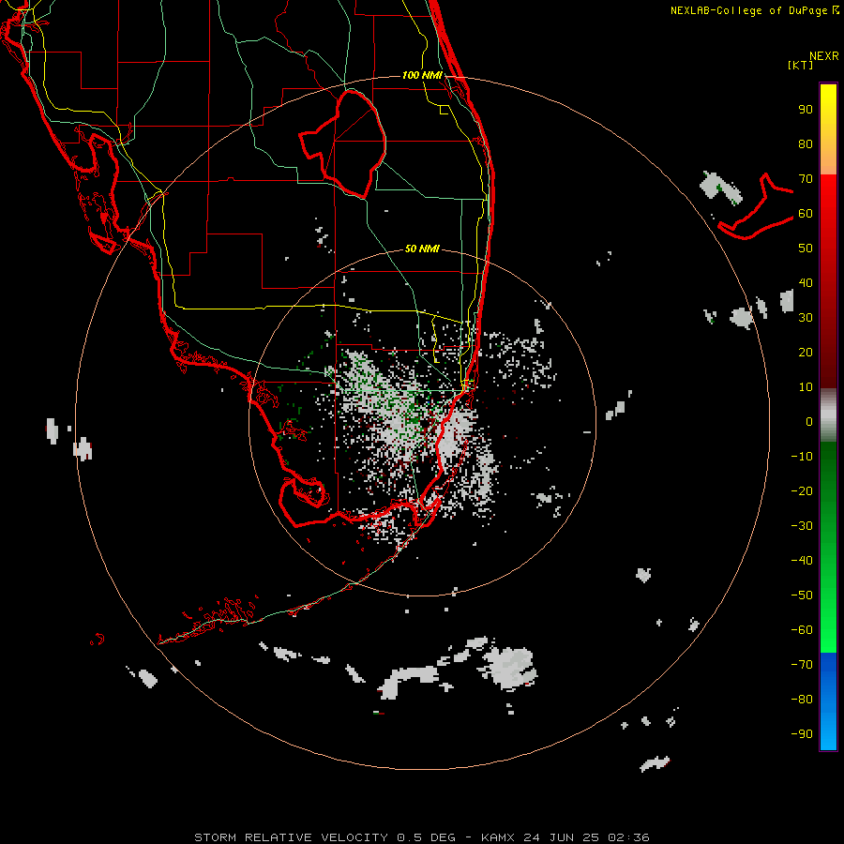Click the 100 NMI range ring label
Image resolution: width=844 pixels, height=844 pixels.
coord(422,75)
